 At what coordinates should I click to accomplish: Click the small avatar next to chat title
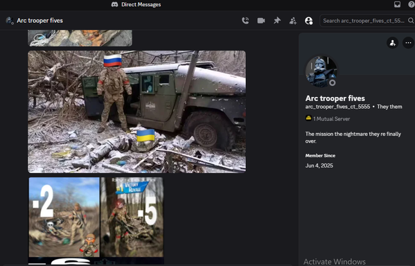(x=10, y=21)
